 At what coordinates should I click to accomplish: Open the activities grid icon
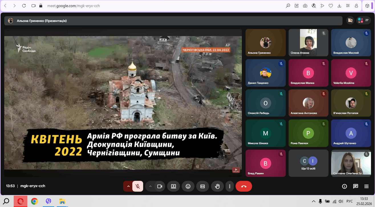point(366,186)
